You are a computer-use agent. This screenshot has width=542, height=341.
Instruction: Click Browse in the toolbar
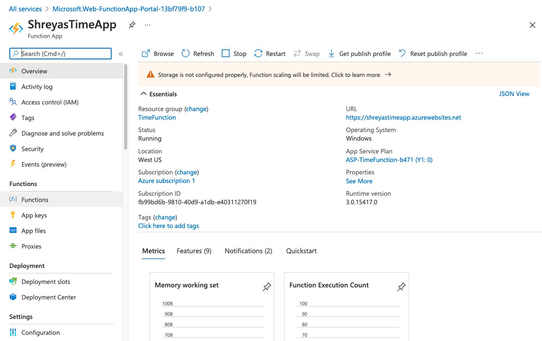tap(158, 54)
